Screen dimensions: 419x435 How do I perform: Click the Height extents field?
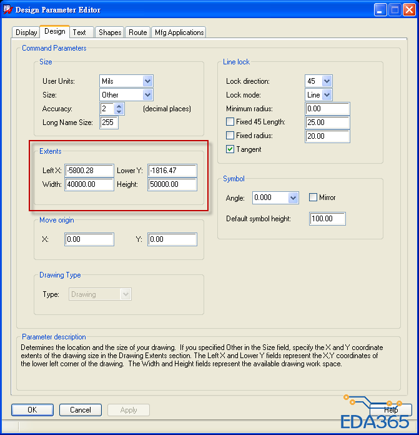click(172, 184)
